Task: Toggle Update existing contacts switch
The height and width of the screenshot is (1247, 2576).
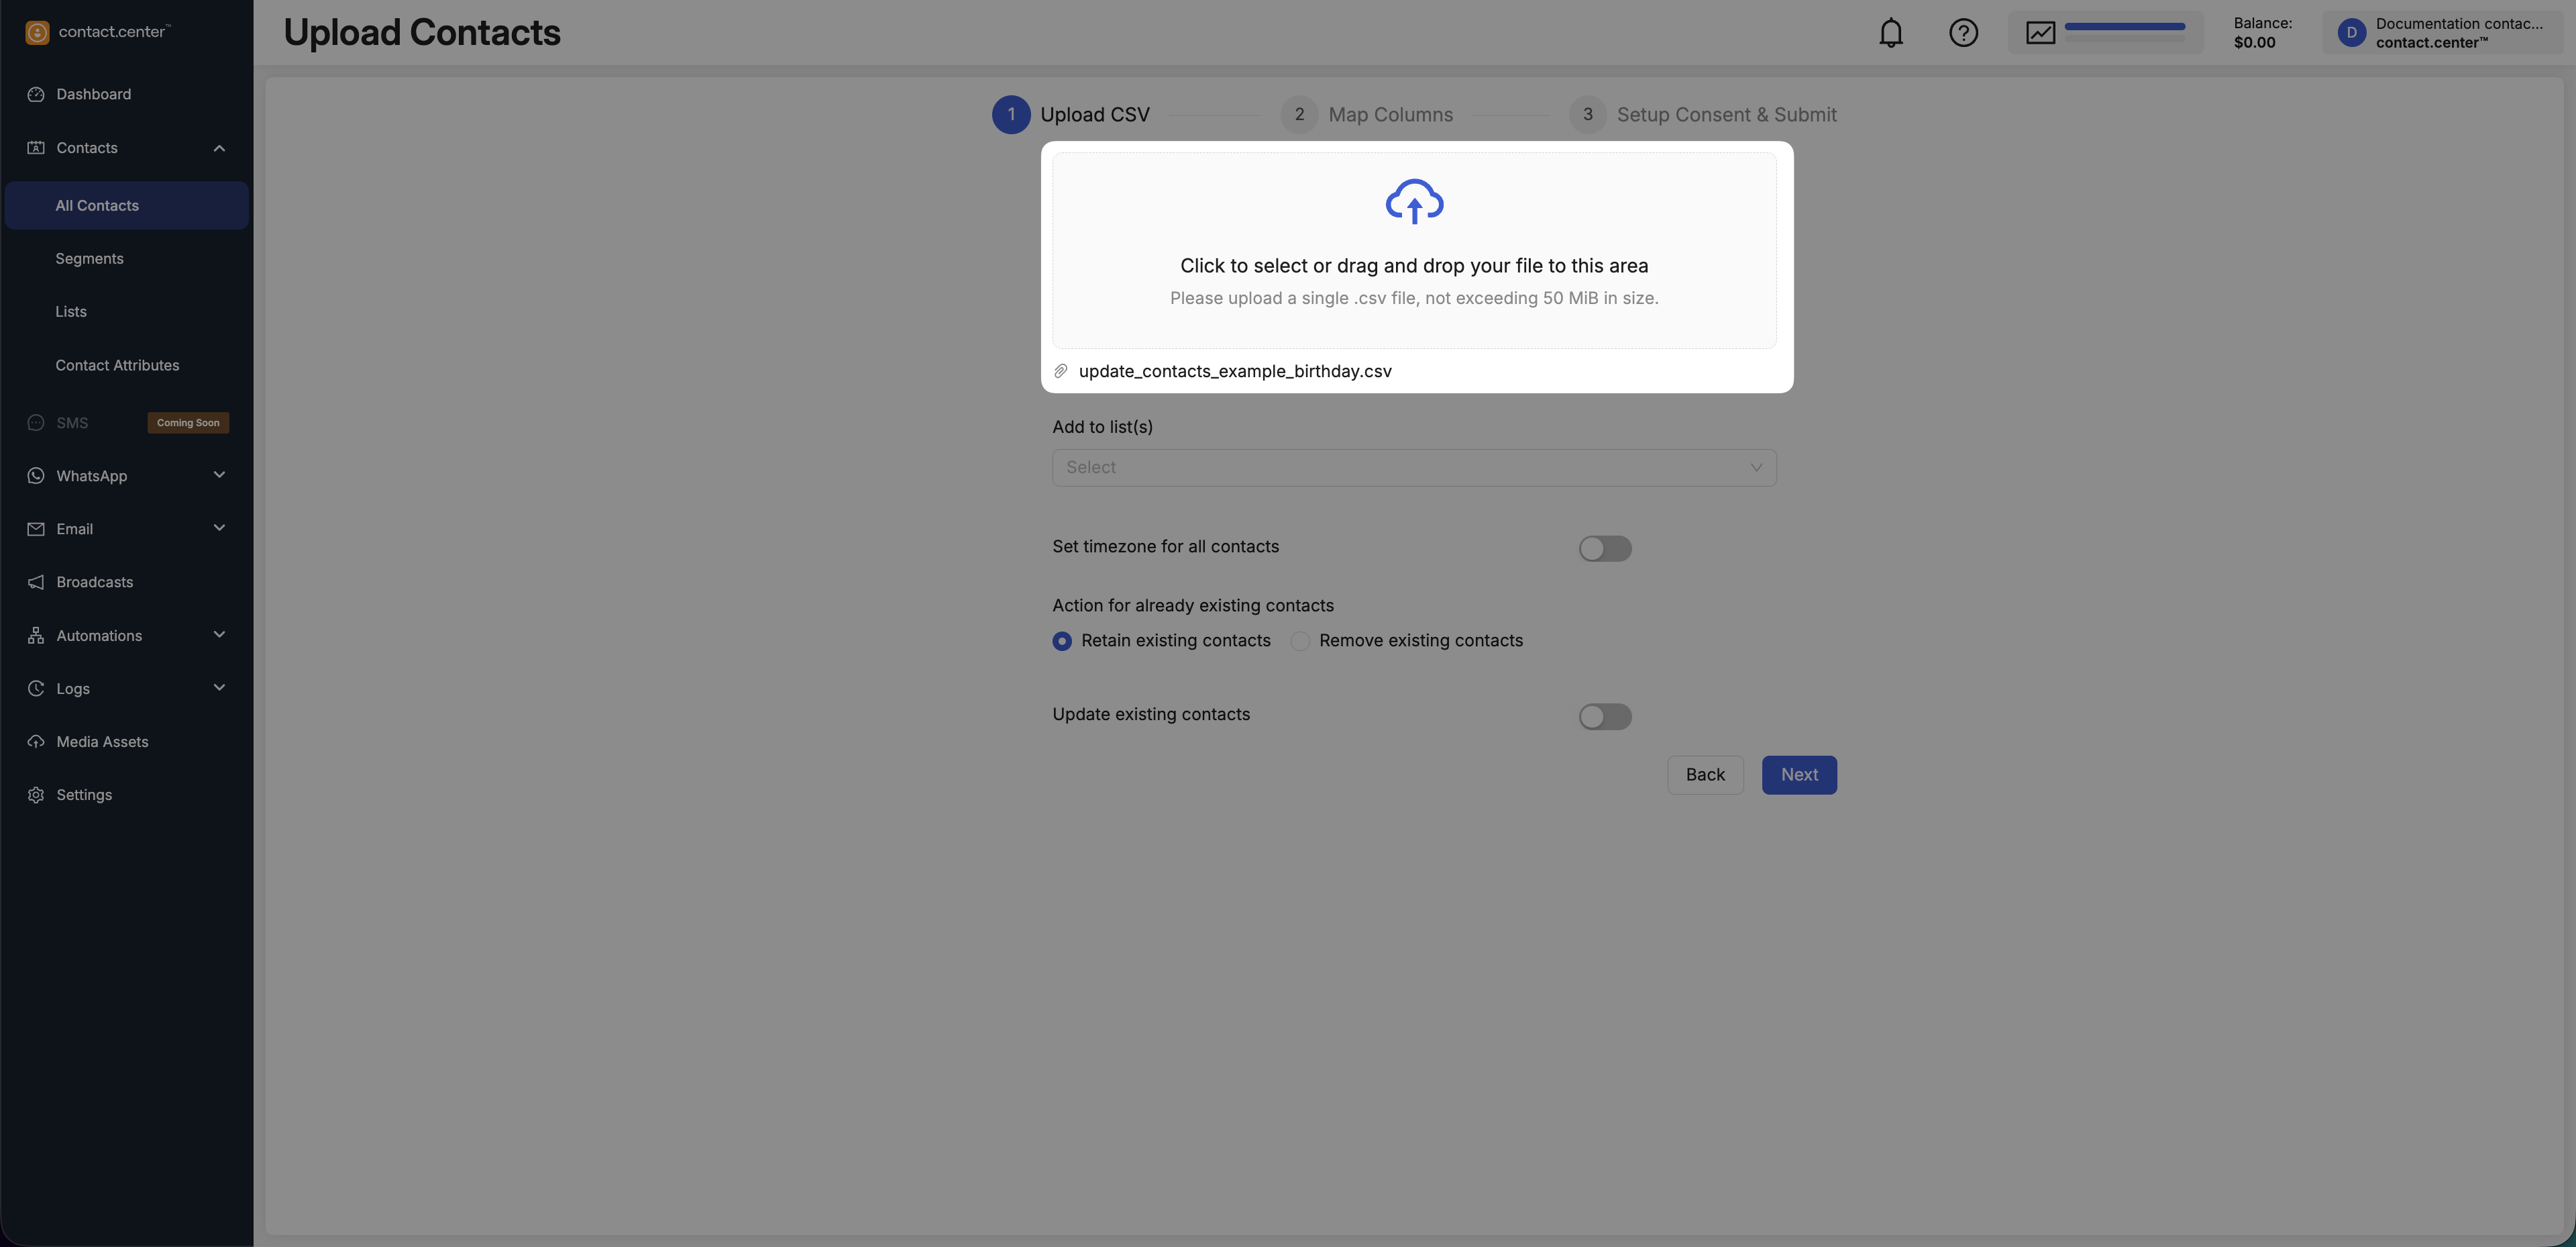Action: pos(1604,717)
